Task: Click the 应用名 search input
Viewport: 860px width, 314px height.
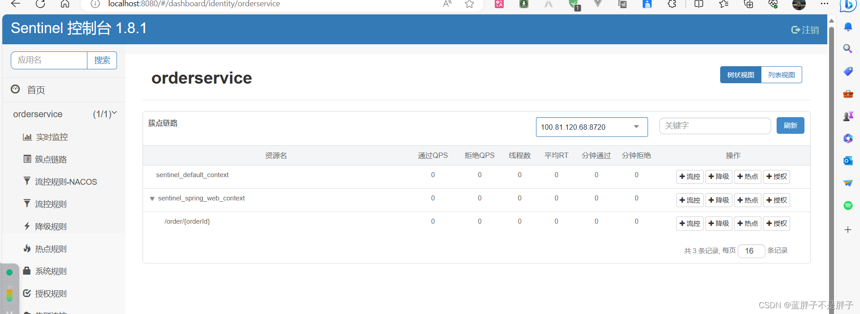Action: (49, 60)
